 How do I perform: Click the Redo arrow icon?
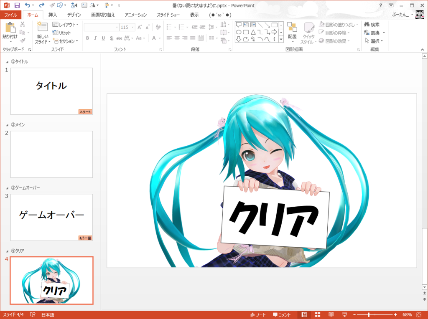41,5
